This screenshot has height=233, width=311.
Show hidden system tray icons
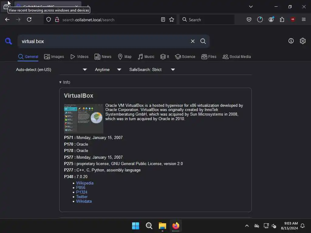point(247,226)
